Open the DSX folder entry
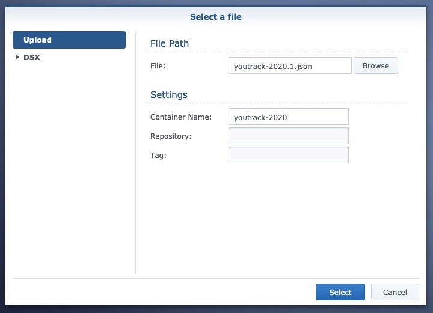This screenshot has height=313, width=433. point(32,57)
